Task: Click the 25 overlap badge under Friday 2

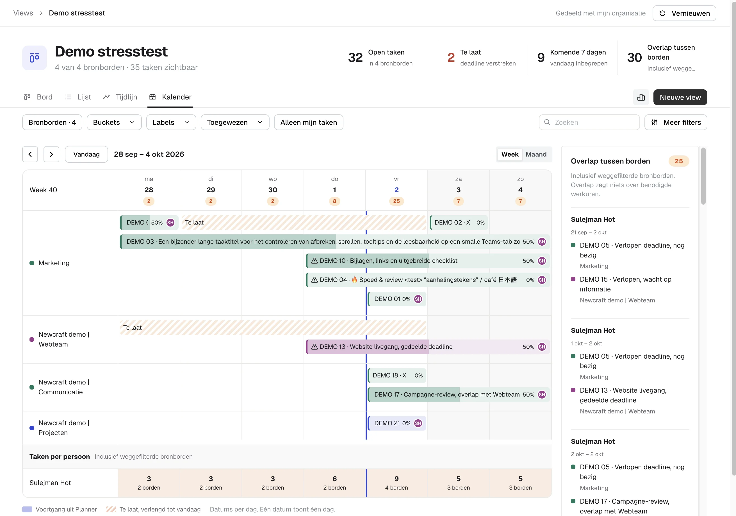Action: click(x=397, y=201)
